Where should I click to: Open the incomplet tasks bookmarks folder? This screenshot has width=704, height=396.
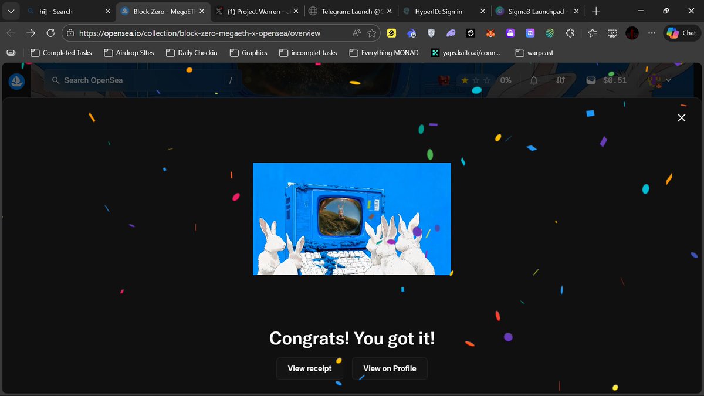tap(307, 53)
